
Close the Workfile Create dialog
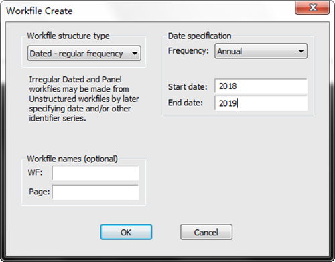pyautogui.click(x=312, y=7)
